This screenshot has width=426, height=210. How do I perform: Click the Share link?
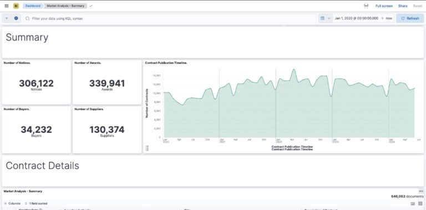pos(403,6)
